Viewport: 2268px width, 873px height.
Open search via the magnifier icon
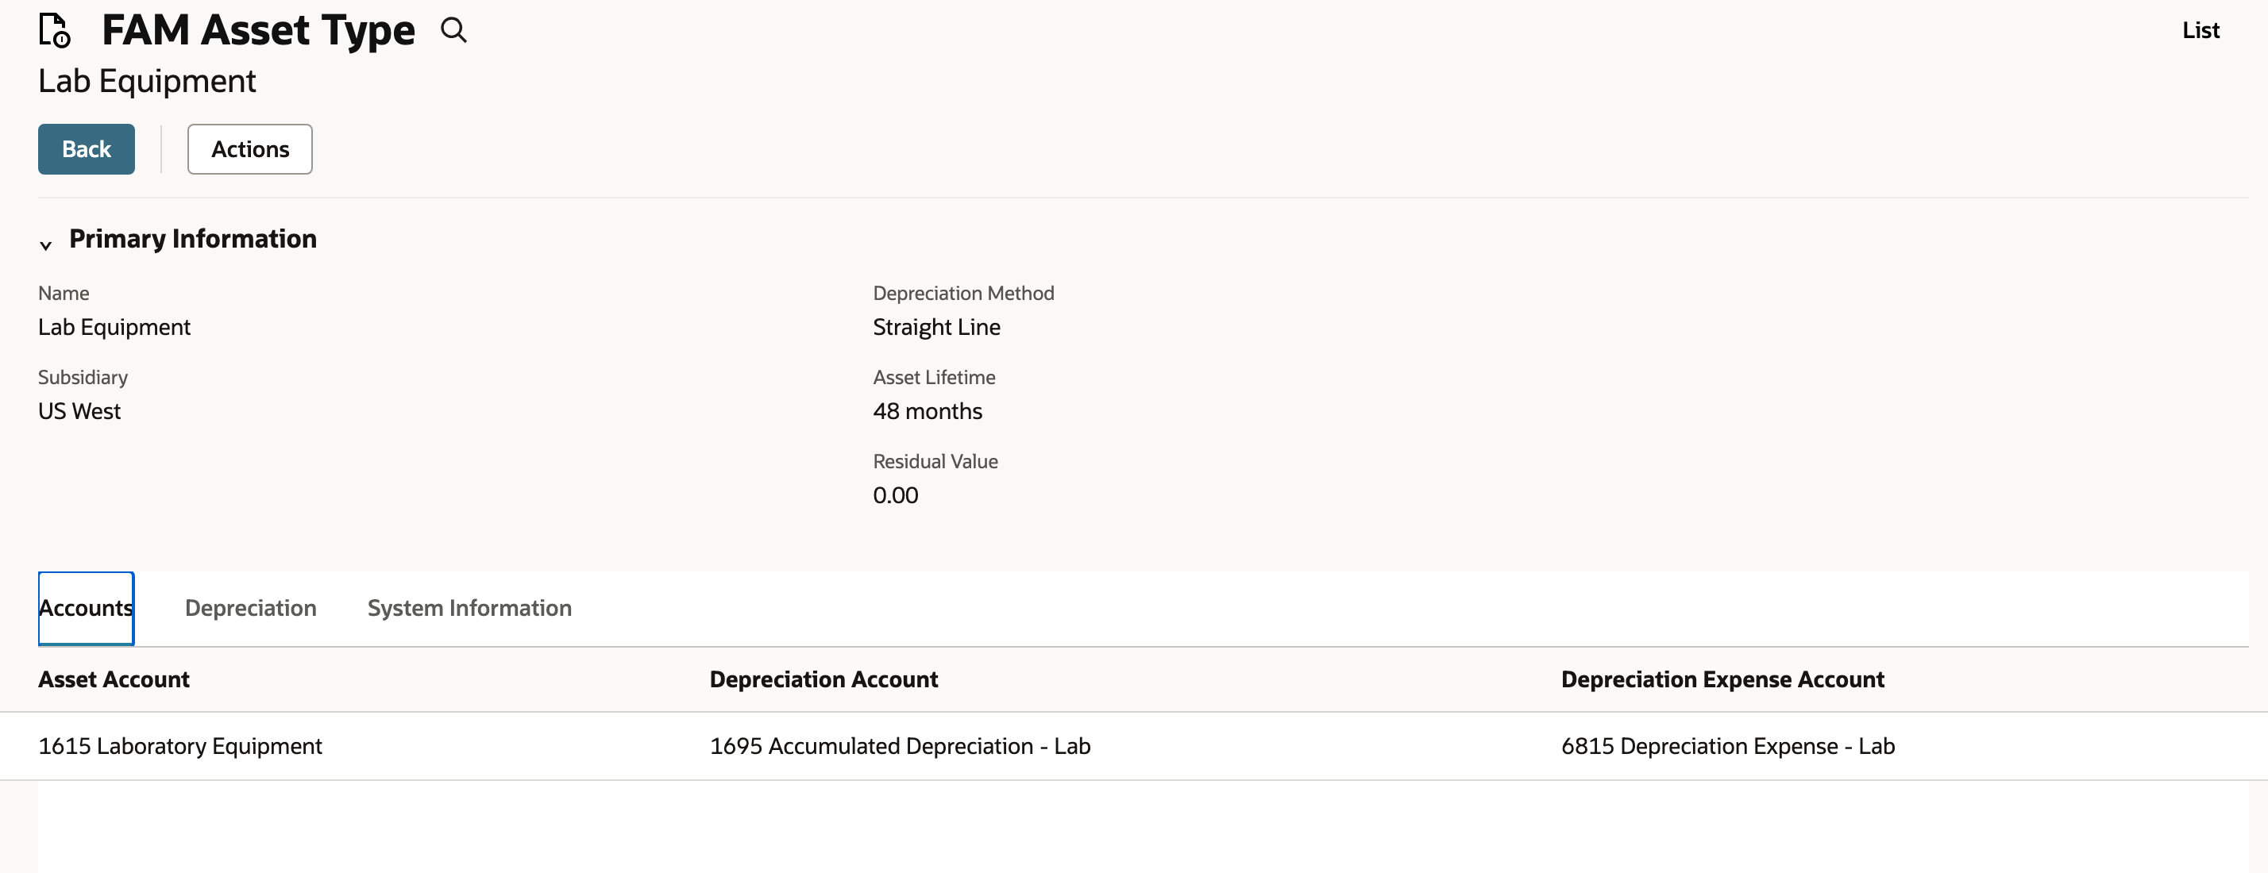pos(453,30)
